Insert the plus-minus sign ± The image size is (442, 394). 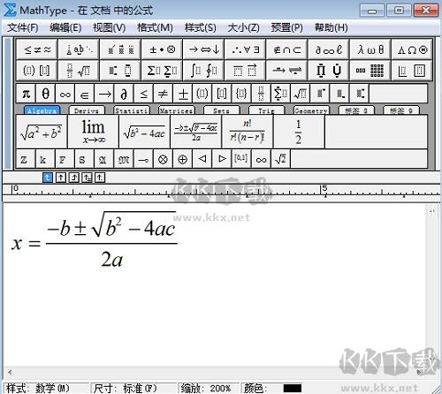tap(183, 94)
